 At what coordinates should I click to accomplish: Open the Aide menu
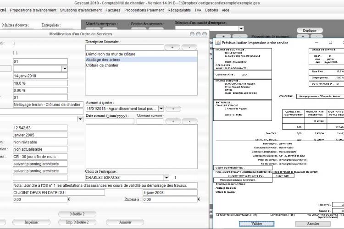coord(226,10)
